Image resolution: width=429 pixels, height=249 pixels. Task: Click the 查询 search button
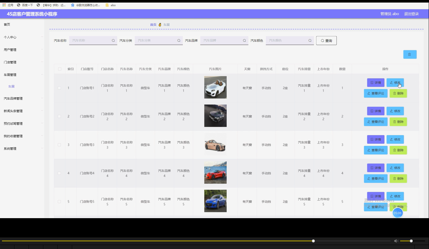click(x=326, y=41)
